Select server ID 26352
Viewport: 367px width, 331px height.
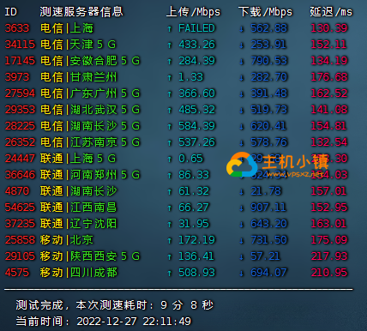(x=20, y=142)
